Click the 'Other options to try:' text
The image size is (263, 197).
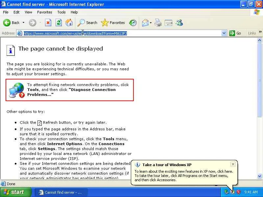[26, 112]
